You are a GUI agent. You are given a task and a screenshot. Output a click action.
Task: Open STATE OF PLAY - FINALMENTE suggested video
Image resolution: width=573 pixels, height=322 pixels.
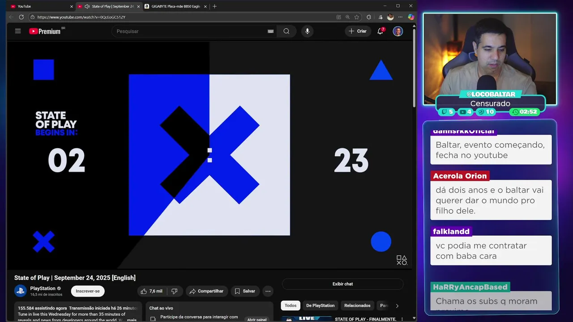(x=365, y=319)
